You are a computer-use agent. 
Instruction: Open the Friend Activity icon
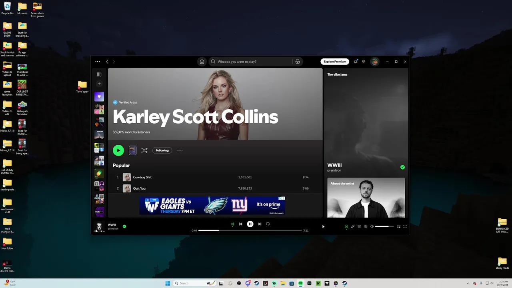coord(364,62)
